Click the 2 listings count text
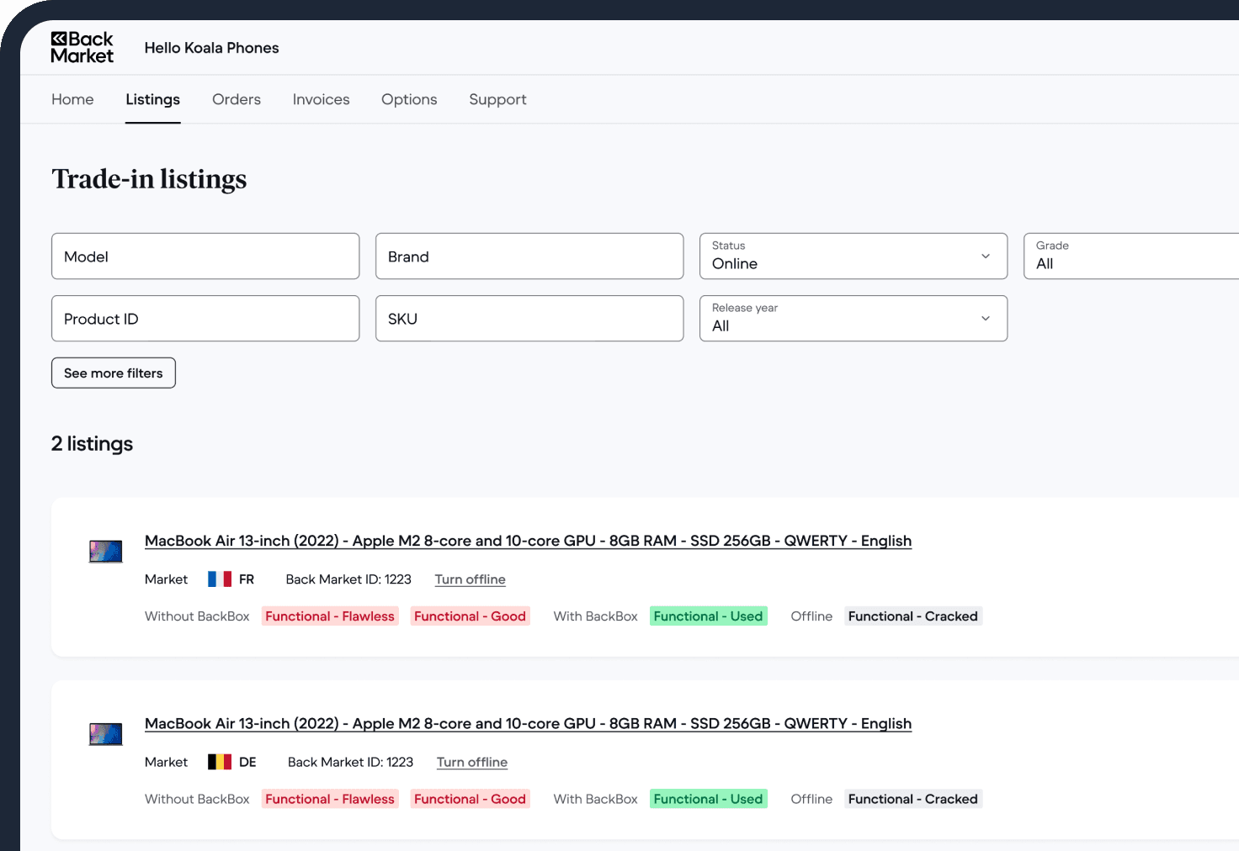The width and height of the screenshot is (1239, 851). click(x=92, y=443)
